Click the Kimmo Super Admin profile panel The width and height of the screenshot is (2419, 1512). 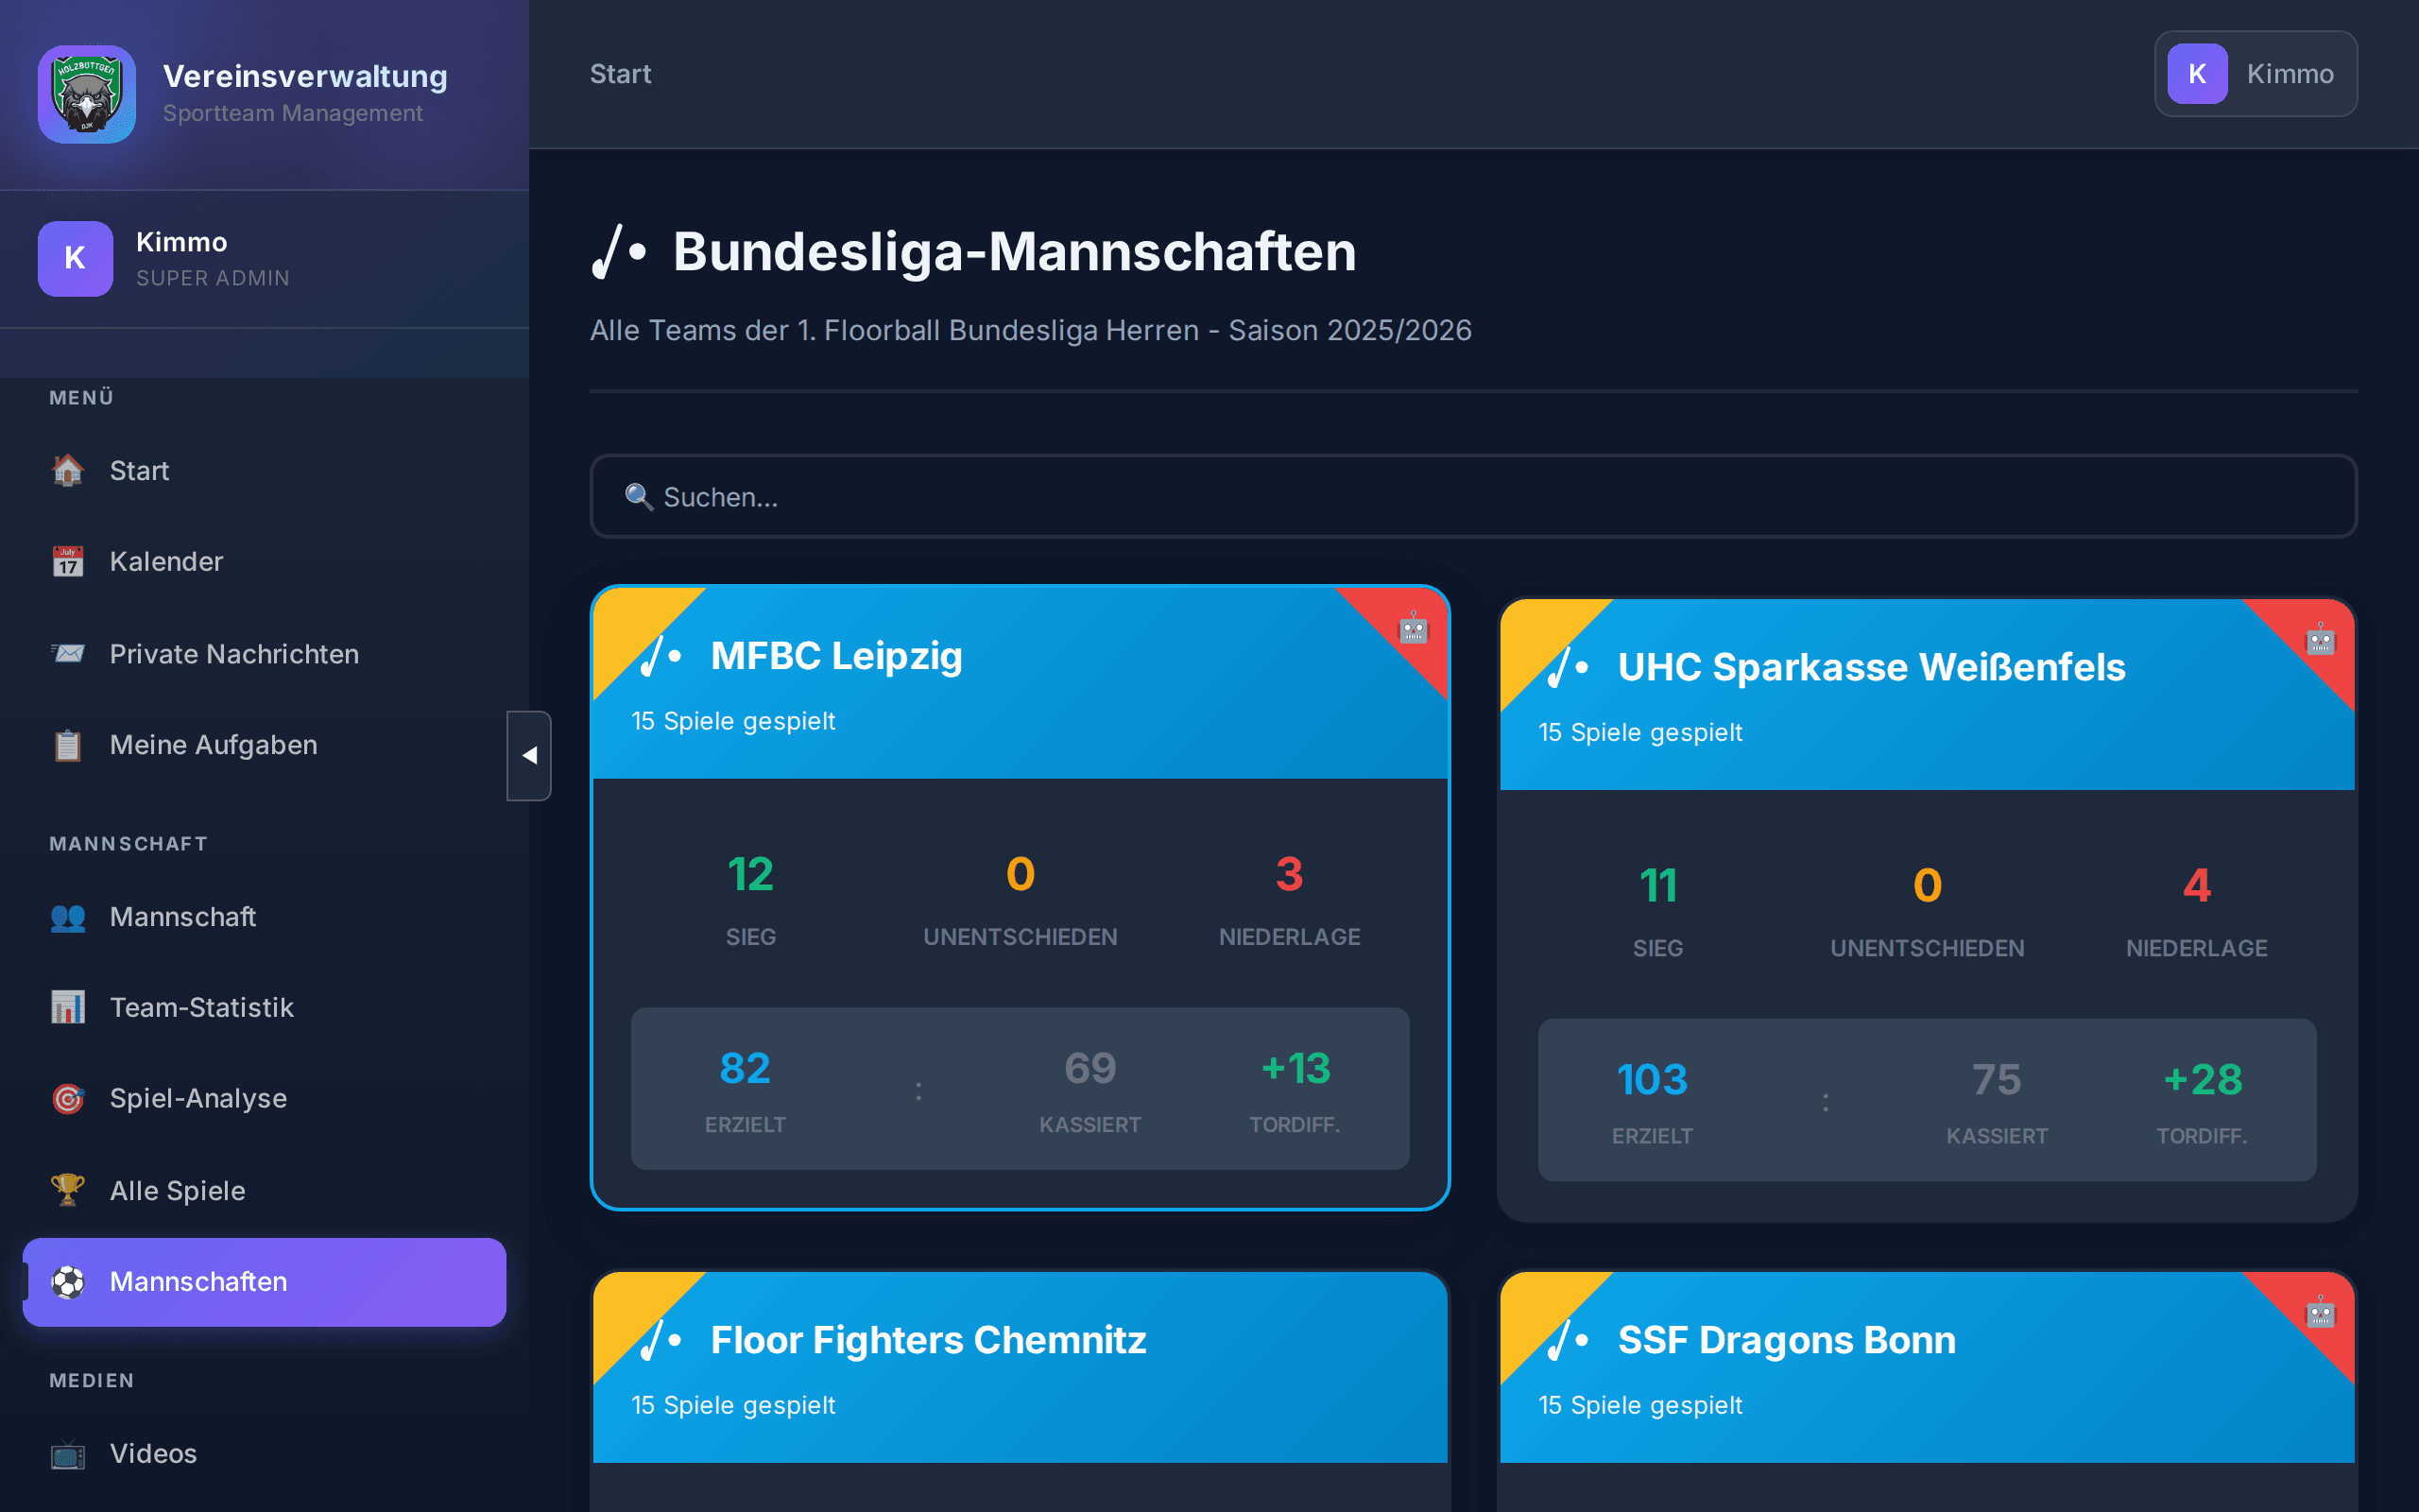(x=264, y=259)
